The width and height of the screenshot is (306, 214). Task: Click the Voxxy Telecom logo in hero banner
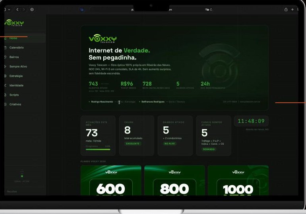click(103, 38)
